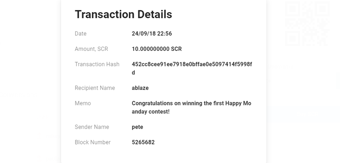Screen dimensions: 340x163
Task: Select the transaction hash value starting 452cc8cee
Action: [192, 69]
